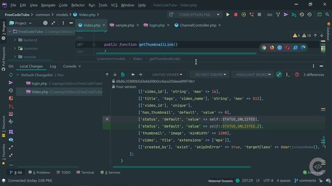Open Problems tool window
Viewport: 332px width, 186px height.
pos(39,172)
